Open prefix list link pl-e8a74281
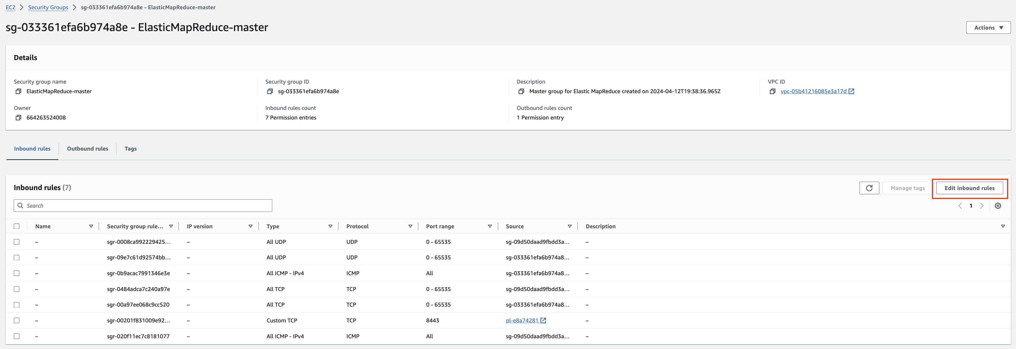Image resolution: width=1016 pixels, height=349 pixels. pos(522,321)
